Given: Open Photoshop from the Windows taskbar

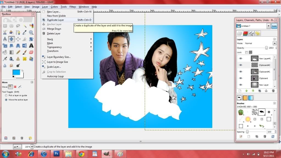Looking at the screenshot, I should click(57, 154).
